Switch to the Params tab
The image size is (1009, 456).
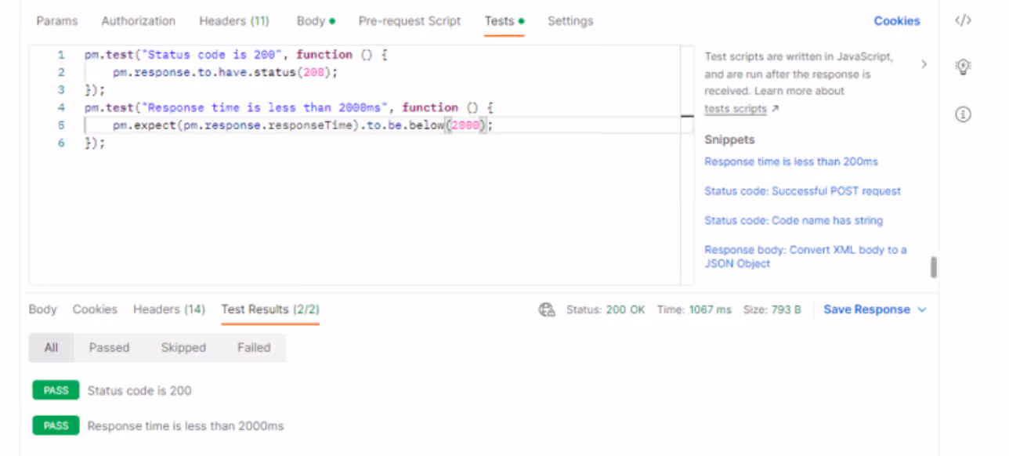click(x=57, y=21)
